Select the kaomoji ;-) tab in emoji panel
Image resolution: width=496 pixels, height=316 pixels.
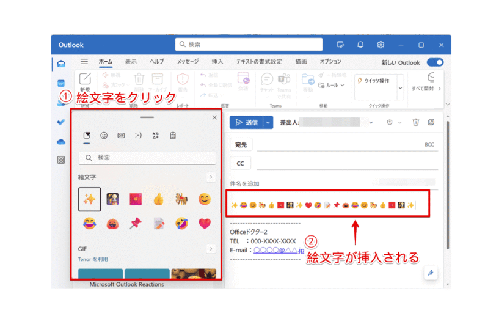pyautogui.click(x=138, y=136)
